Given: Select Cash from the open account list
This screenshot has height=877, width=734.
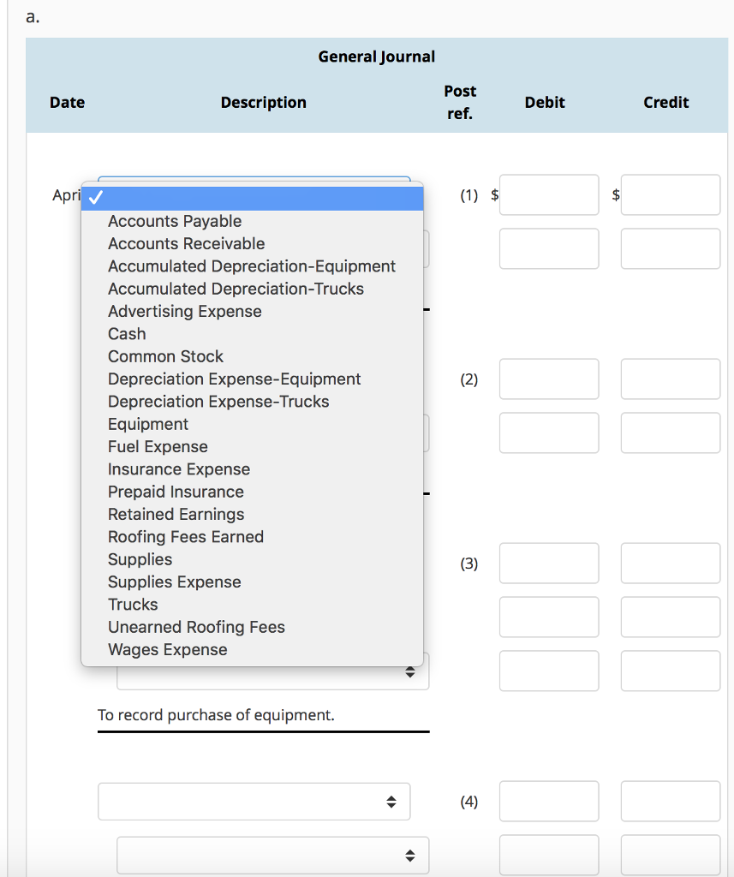Looking at the screenshot, I should (x=126, y=333).
